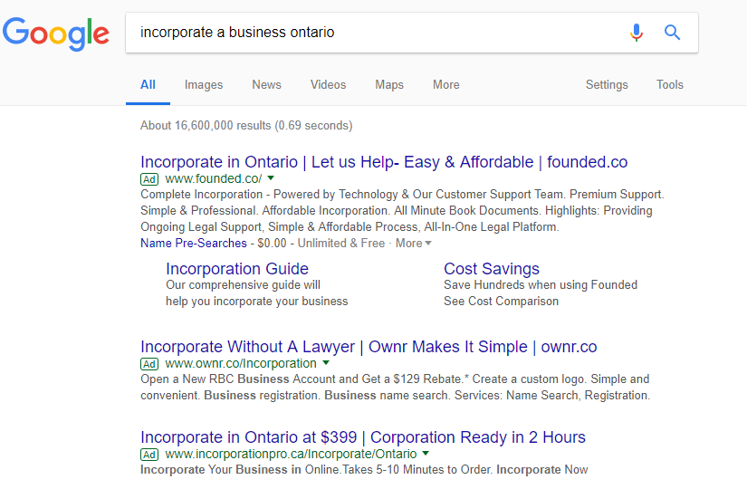Open the Incorporation Guide sitelink

[x=237, y=269]
